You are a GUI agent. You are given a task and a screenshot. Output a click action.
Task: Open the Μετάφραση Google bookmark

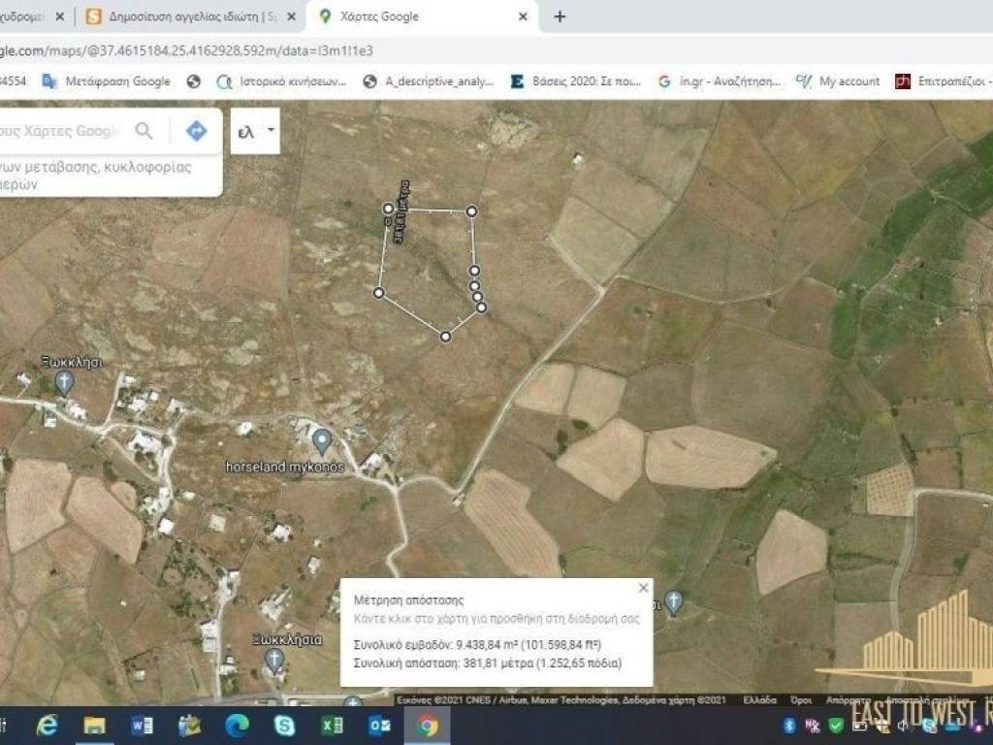click(x=107, y=81)
